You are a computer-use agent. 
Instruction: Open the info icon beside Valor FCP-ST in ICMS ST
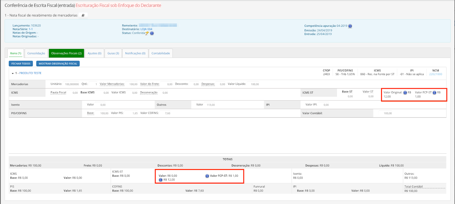point(435,92)
